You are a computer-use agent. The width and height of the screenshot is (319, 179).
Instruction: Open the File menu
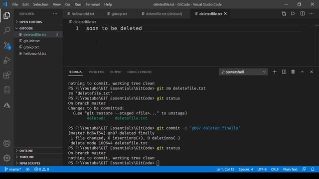click(15, 4)
